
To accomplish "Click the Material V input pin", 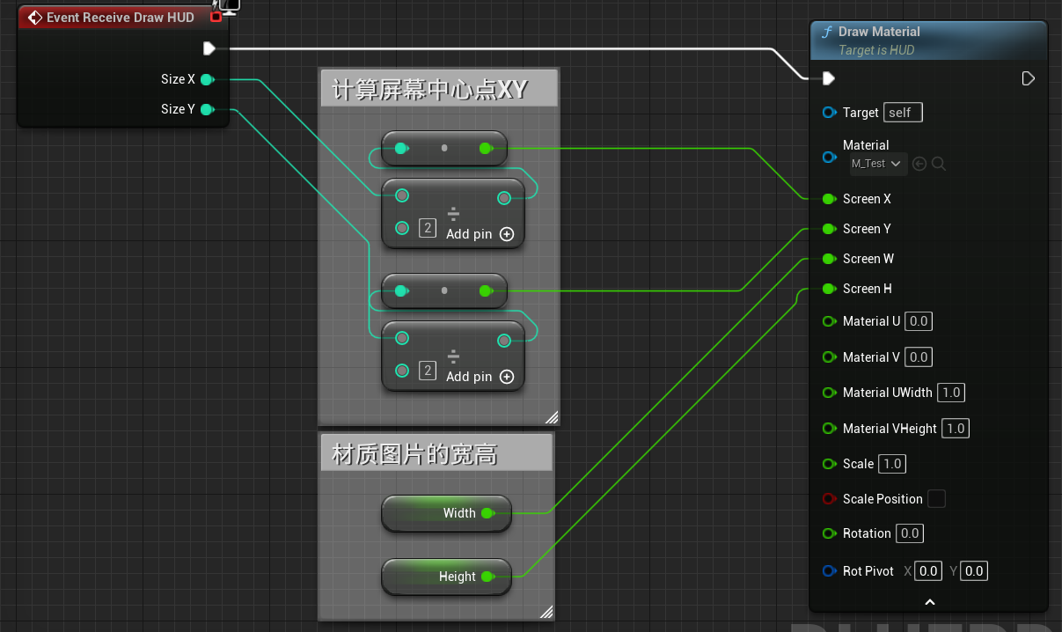I will pyautogui.click(x=829, y=357).
